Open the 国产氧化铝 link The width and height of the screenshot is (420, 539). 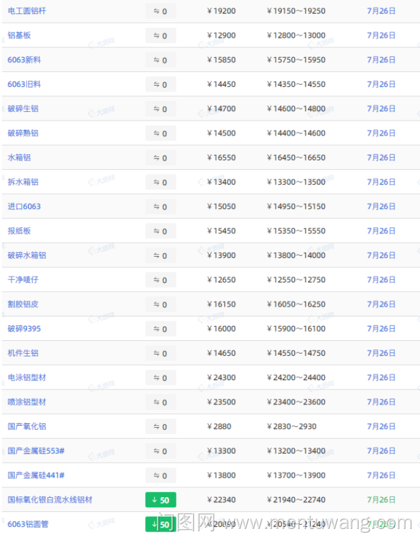(27, 426)
